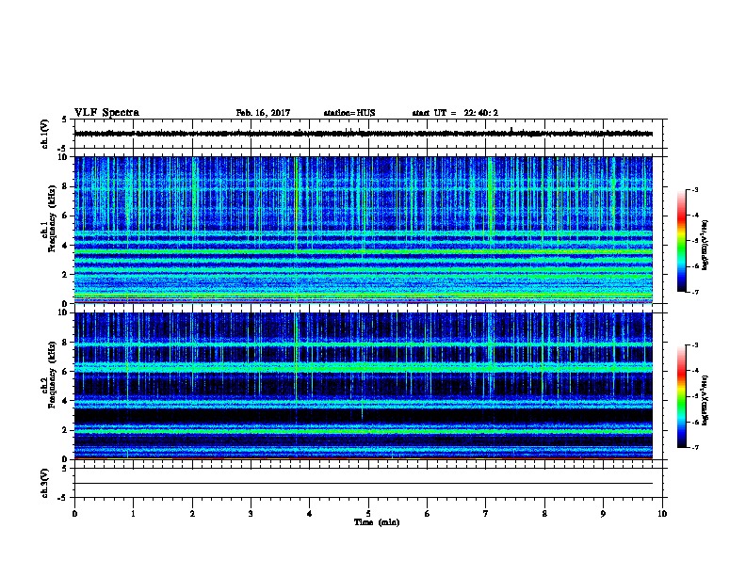Click the "-7" label on ch.2 colorbar

pos(694,448)
